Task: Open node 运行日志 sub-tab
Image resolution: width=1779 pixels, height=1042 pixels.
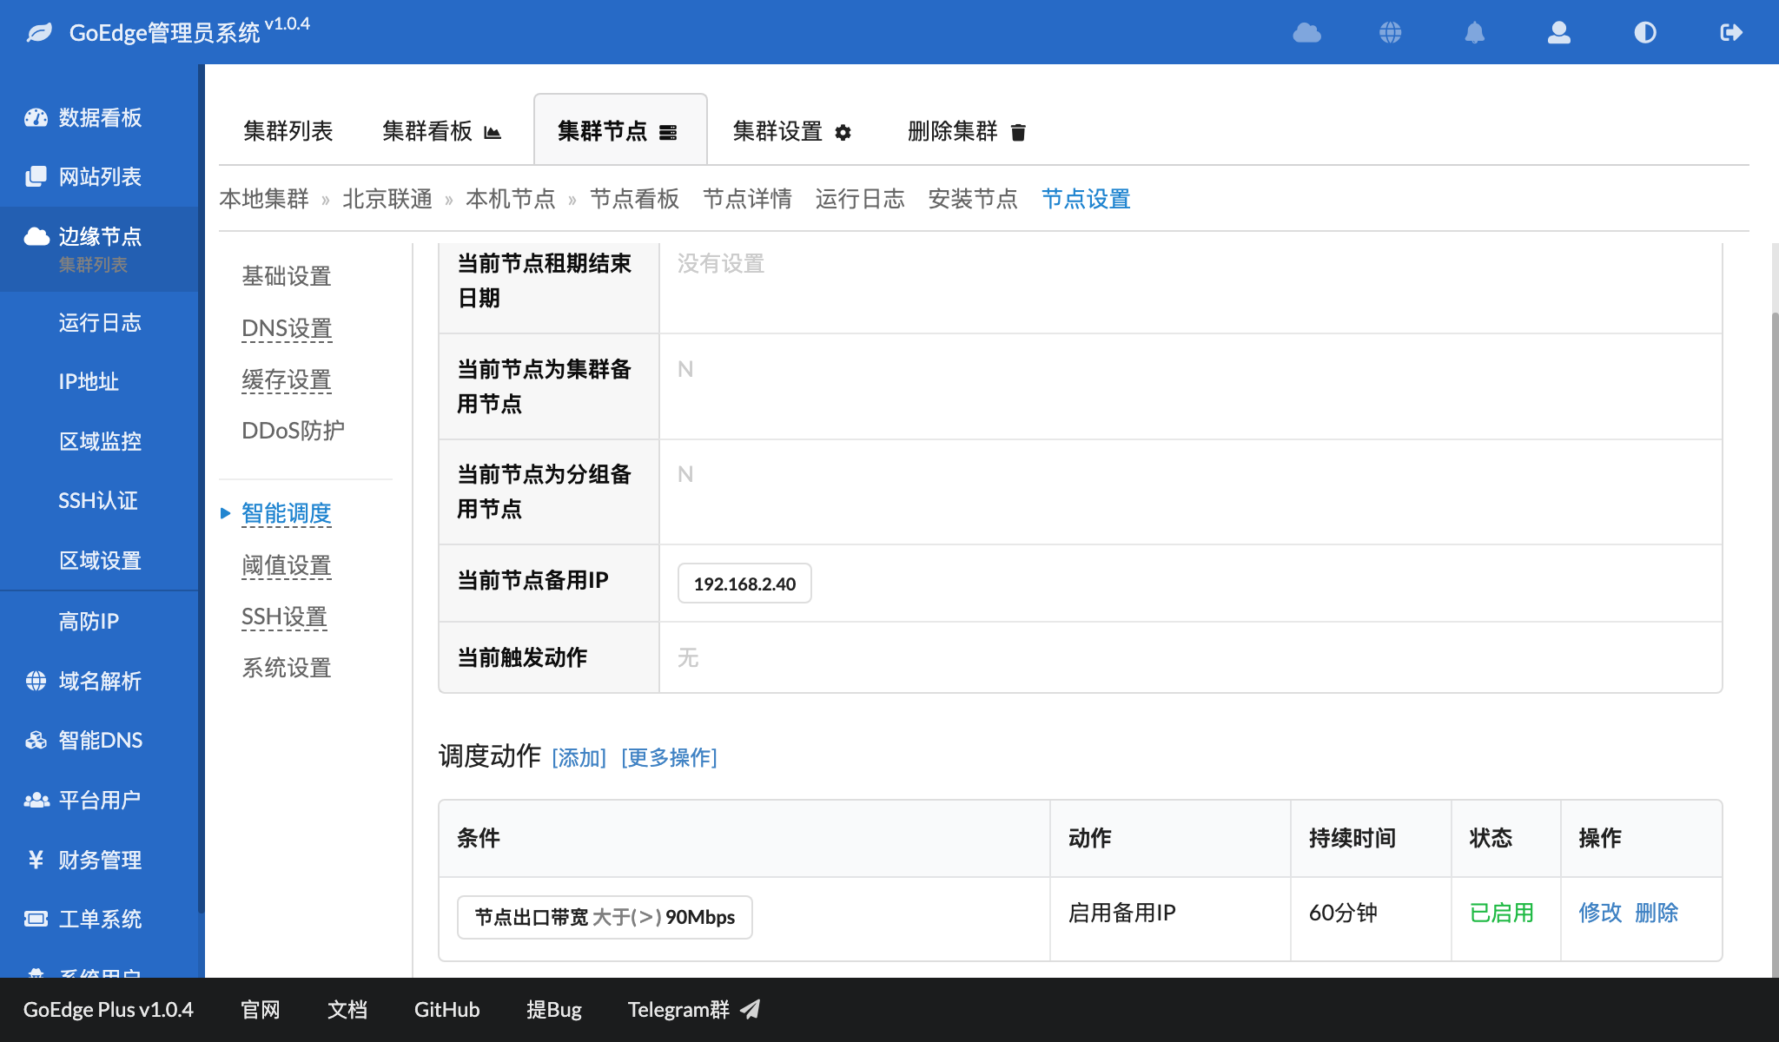Action: (861, 200)
